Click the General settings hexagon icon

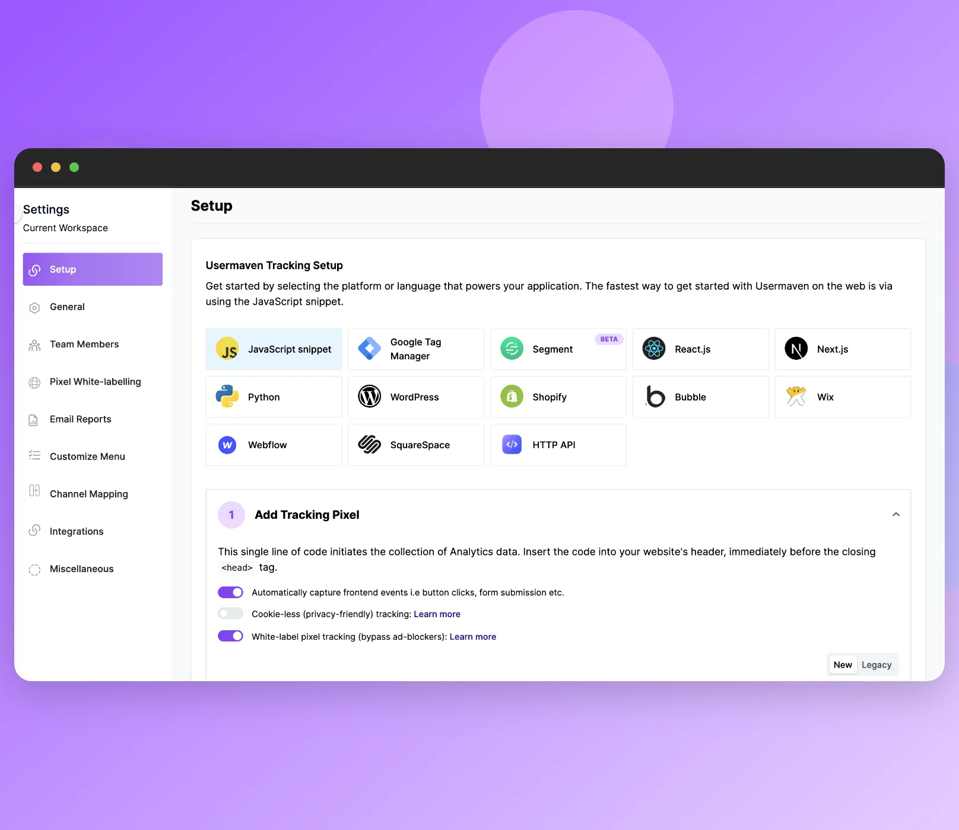click(34, 308)
